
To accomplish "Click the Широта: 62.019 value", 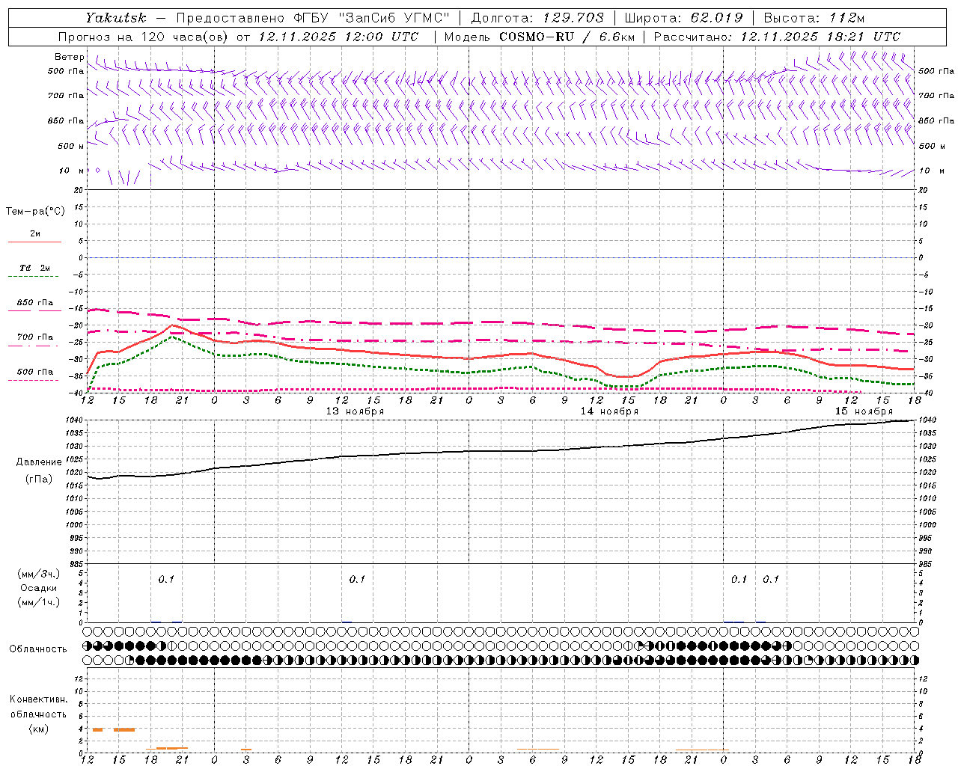I will (x=683, y=18).
